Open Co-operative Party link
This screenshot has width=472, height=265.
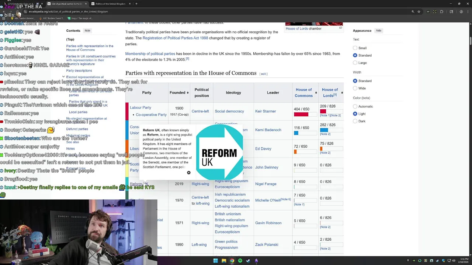tap(151, 114)
